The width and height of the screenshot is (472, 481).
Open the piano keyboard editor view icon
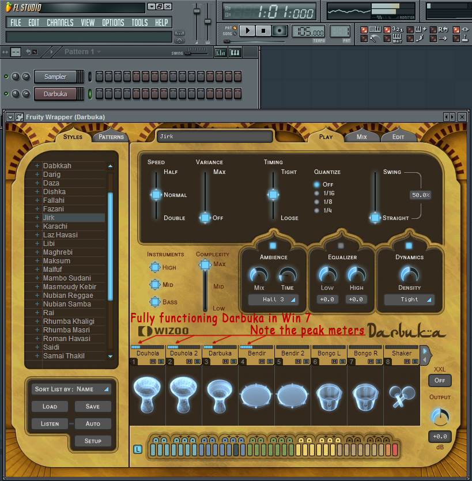235,52
